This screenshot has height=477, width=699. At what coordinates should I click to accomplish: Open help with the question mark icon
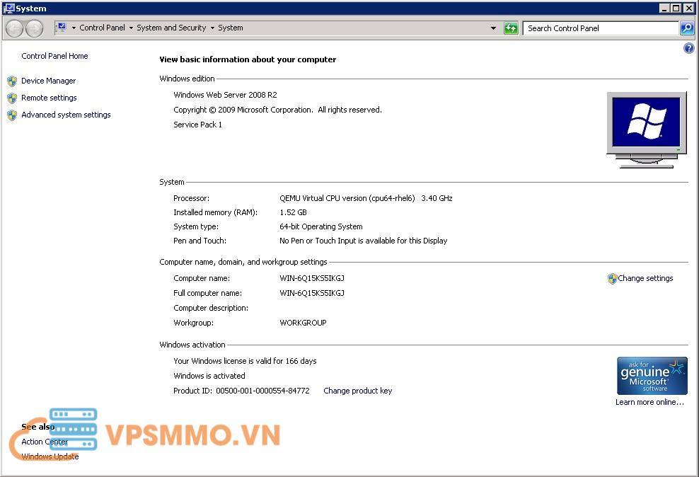click(x=689, y=48)
